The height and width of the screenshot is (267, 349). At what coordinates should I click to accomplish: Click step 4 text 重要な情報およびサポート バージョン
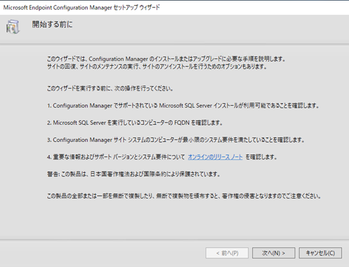point(116,157)
